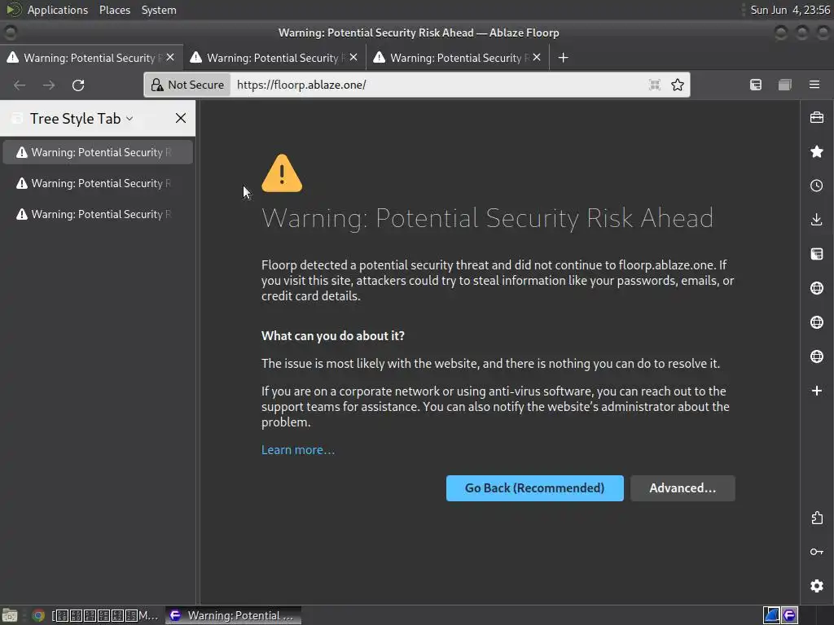This screenshot has height=625, width=834.
Task: Open the Applications menu
Action: (x=58, y=10)
